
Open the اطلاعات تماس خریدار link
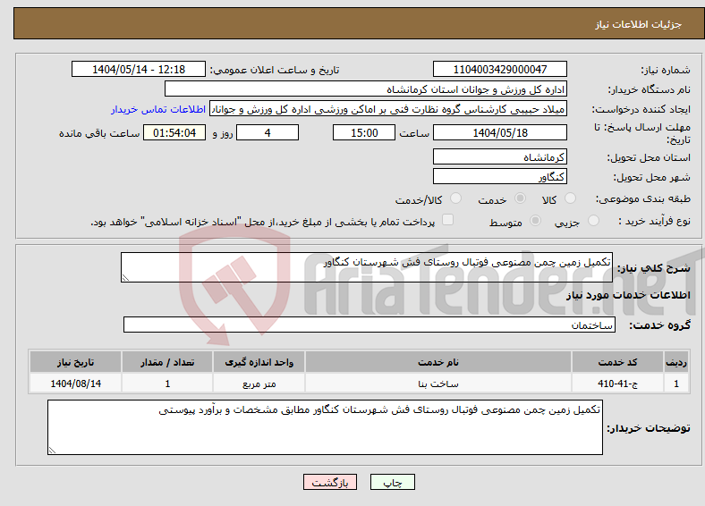(x=158, y=109)
